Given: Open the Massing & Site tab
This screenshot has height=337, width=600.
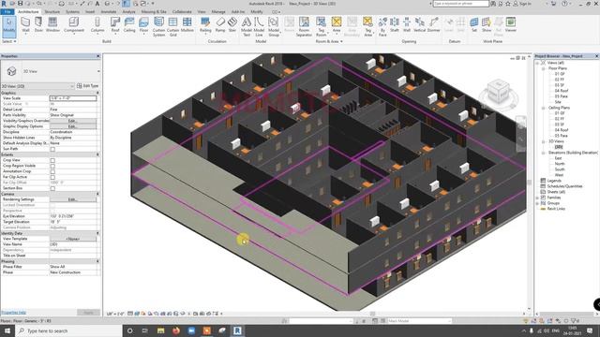Looking at the screenshot, I should point(154,12).
